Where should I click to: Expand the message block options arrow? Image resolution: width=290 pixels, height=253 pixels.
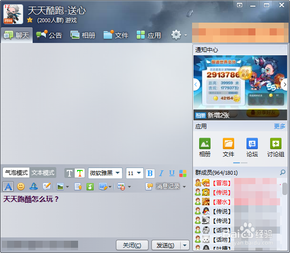[x=129, y=187]
